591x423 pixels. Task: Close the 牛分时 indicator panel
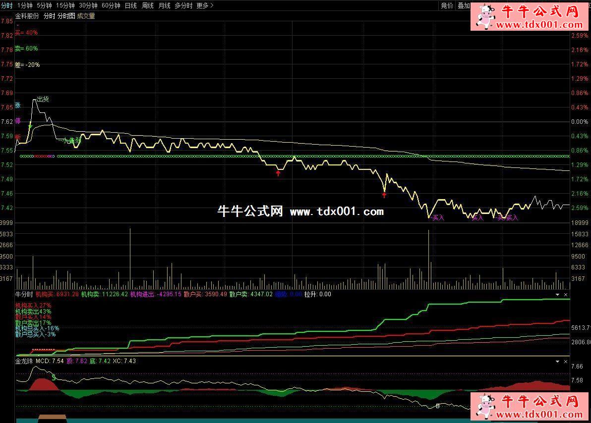tap(565, 295)
